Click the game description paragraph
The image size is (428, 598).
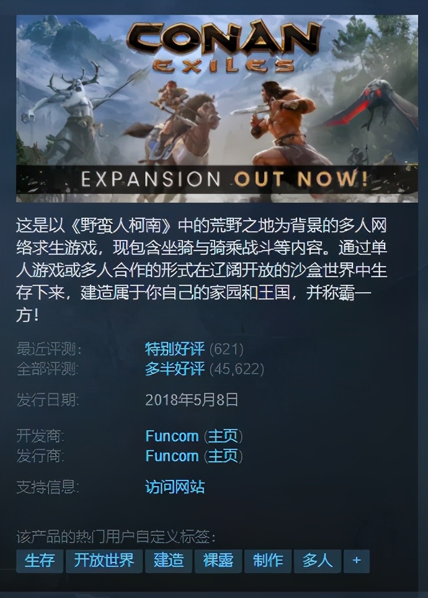pos(201,270)
